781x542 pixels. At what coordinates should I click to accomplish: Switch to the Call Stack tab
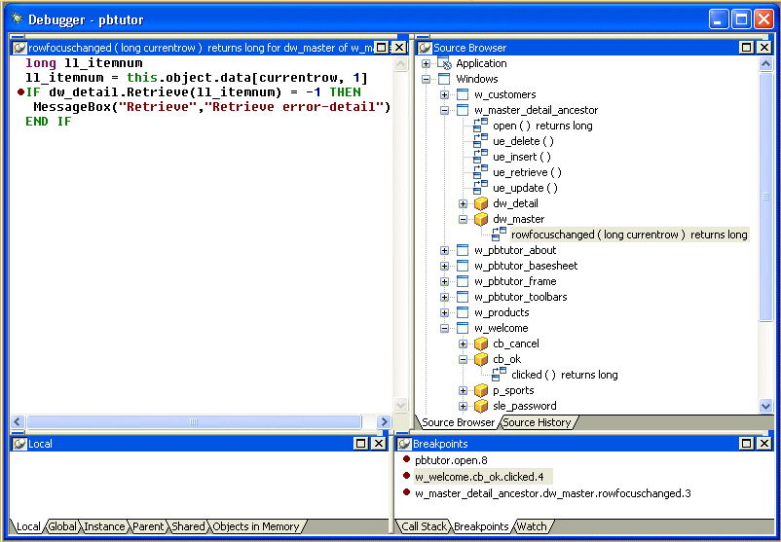[x=424, y=526]
